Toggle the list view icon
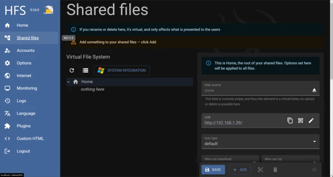 (x=85, y=70)
